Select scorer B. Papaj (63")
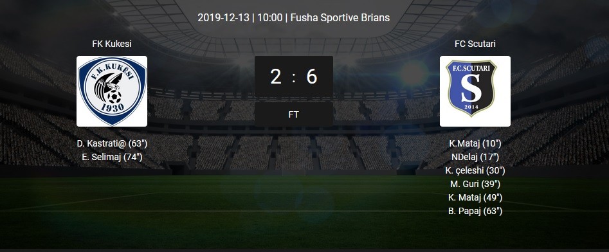This screenshot has width=609, height=252. point(475,212)
